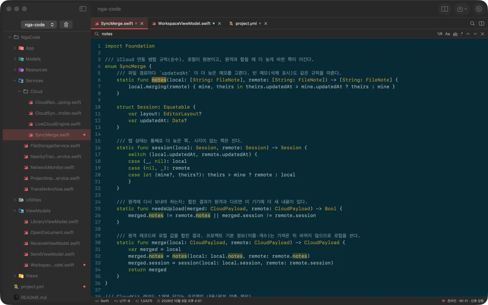Expand the Resources folder
Viewport: 488px width, 305px height.
(x=15, y=70)
